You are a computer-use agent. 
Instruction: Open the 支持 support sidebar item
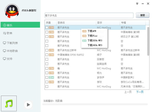[x=9, y=59]
